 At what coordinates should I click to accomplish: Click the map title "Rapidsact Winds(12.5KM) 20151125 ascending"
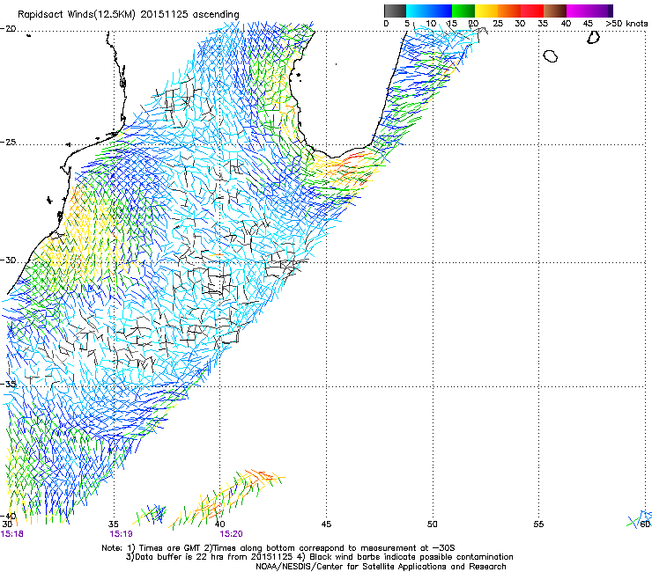[x=129, y=15]
